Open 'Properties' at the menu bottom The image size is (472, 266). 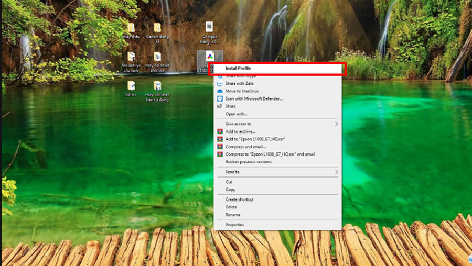tap(234, 225)
